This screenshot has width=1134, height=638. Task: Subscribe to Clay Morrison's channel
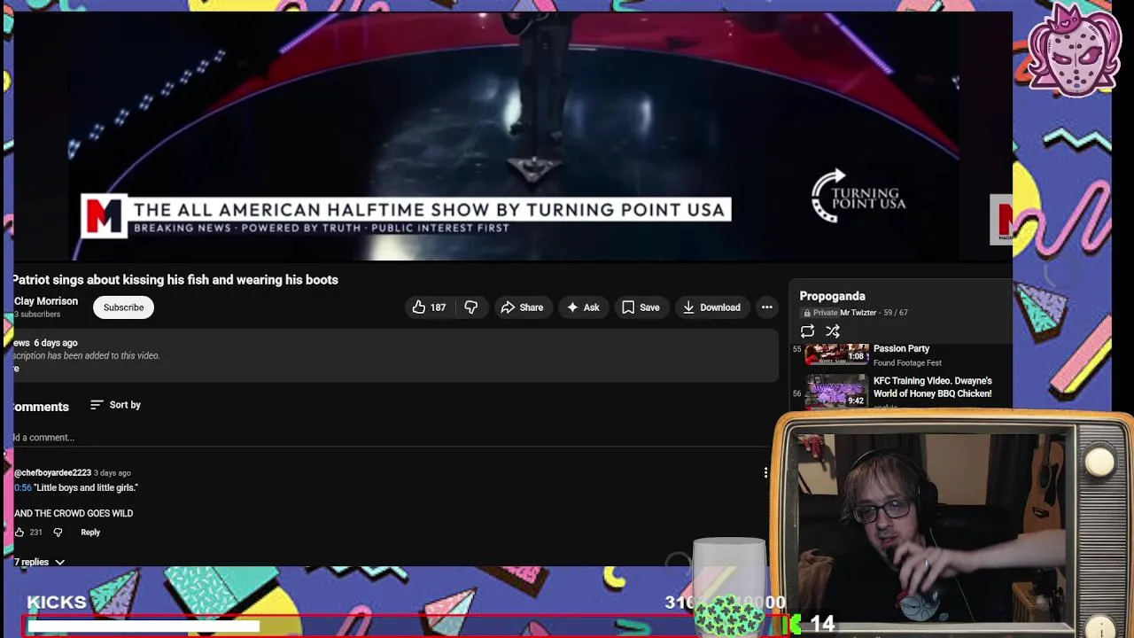coord(123,307)
